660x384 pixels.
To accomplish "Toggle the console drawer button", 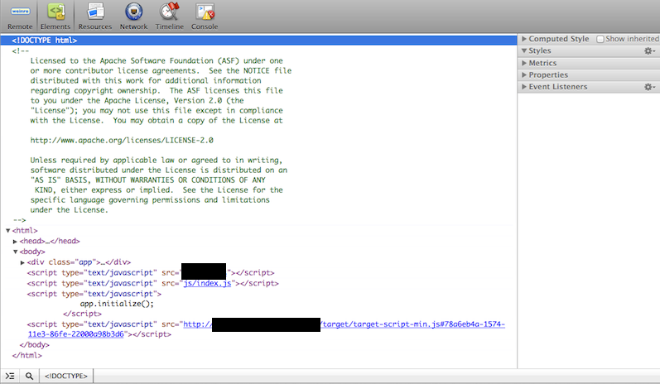I will (10, 376).
